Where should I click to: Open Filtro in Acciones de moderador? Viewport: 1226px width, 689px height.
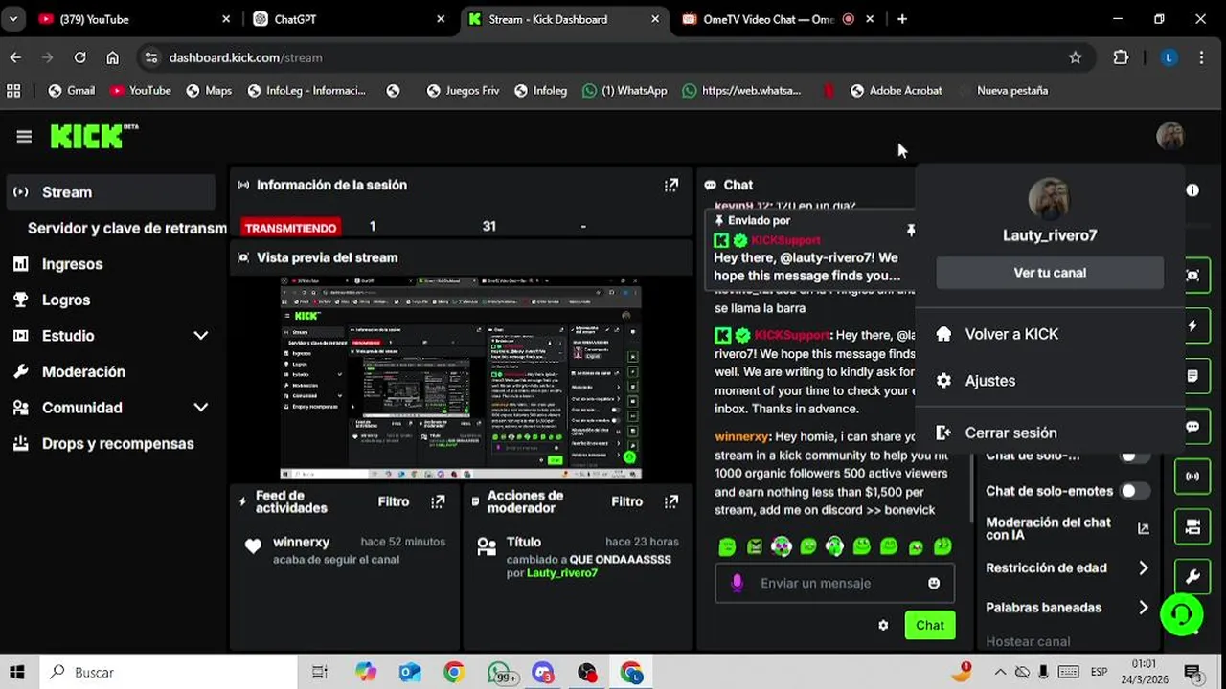(x=626, y=501)
